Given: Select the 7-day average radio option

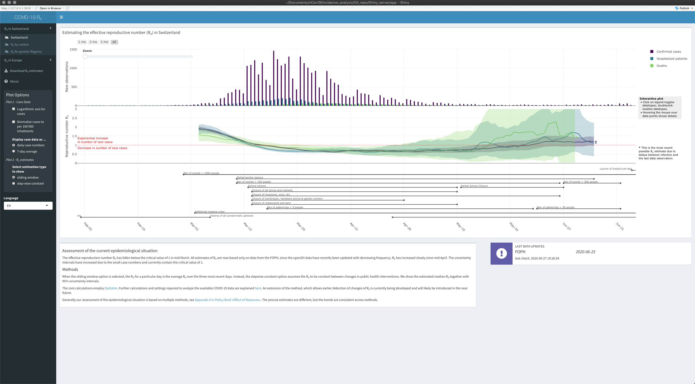Looking at the screenshot, I should click(14, 151).
